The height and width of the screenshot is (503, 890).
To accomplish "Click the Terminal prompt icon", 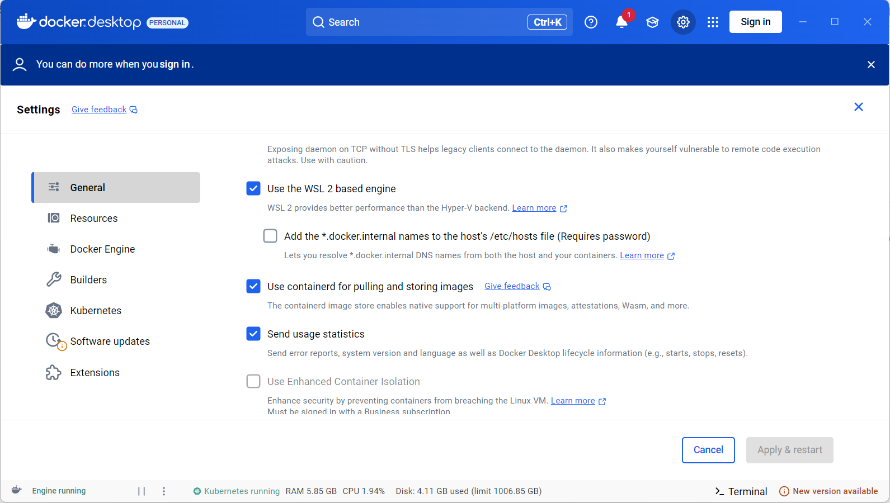I will 719,491.
